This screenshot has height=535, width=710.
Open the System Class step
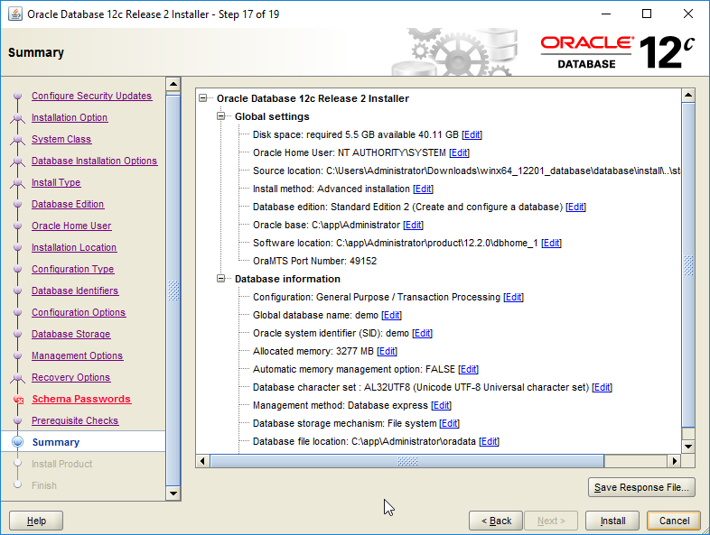point(61,139)
